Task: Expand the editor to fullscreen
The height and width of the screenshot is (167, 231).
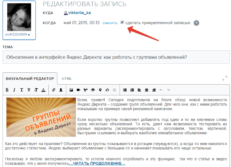Action: point(225,78)
